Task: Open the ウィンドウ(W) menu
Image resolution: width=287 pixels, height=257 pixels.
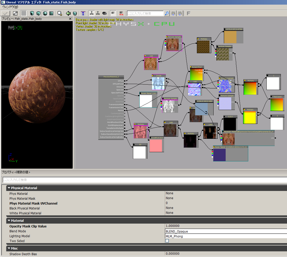Action: click(10, 7)
